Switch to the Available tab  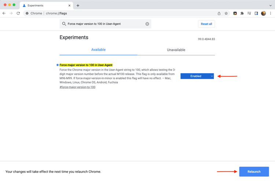tap(98, 50)
